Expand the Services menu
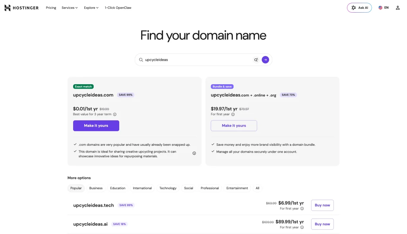 point(70,8)
